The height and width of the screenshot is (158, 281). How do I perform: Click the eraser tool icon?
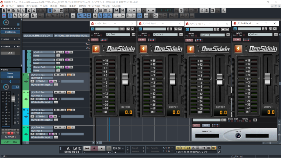tap(67, 16)
